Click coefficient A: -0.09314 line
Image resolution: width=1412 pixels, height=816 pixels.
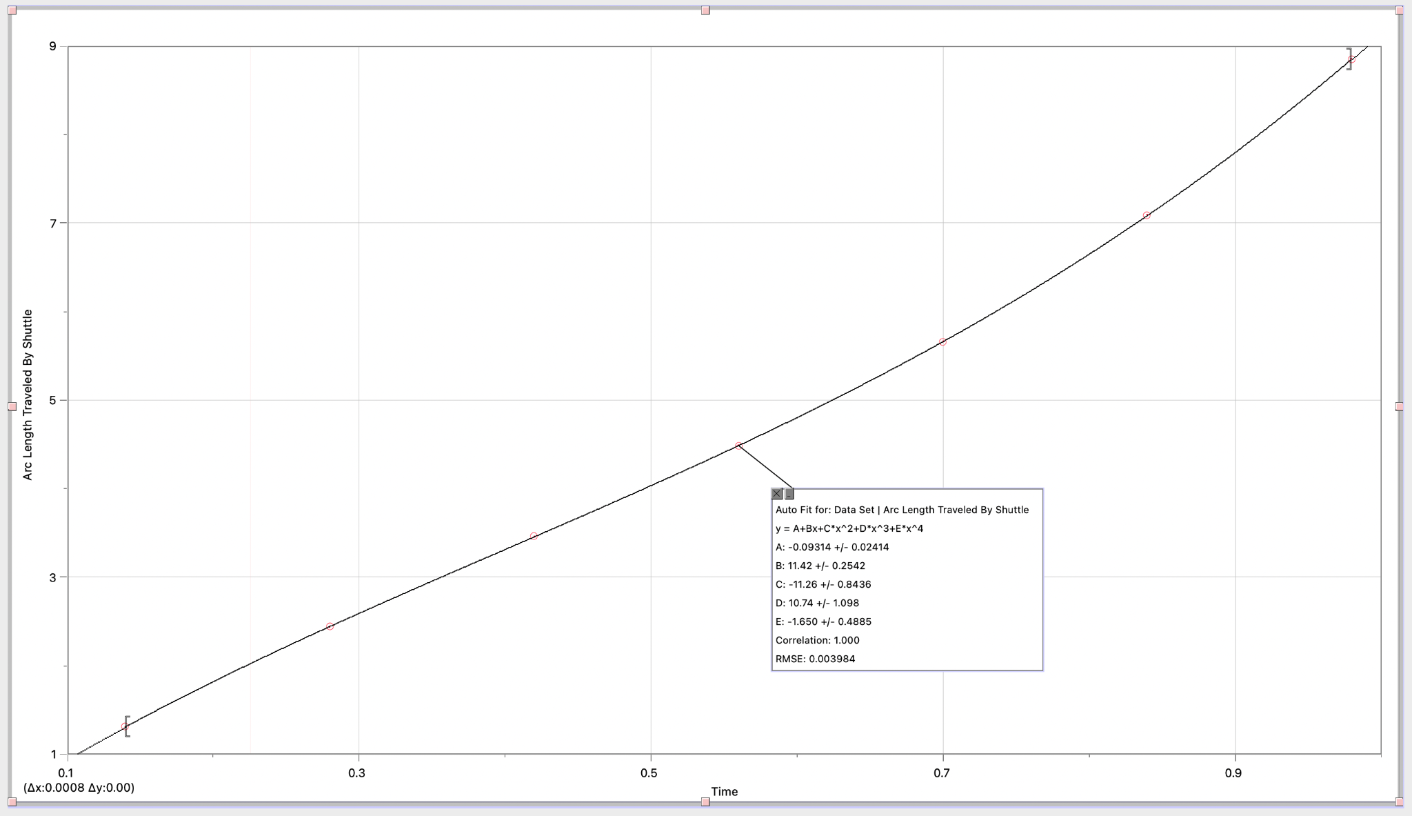coord(832,547)
